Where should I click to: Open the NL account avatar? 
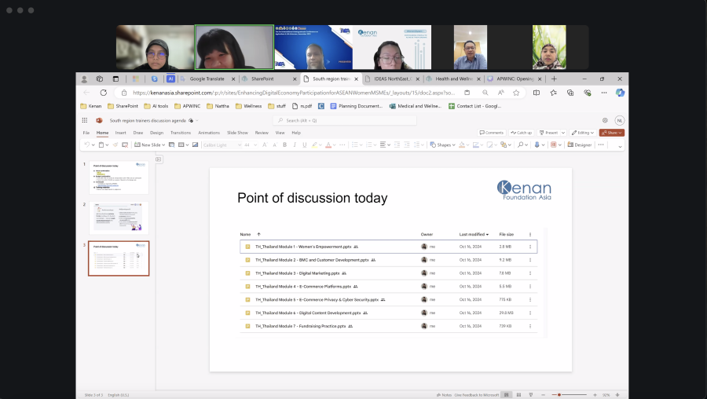(620, 120)
